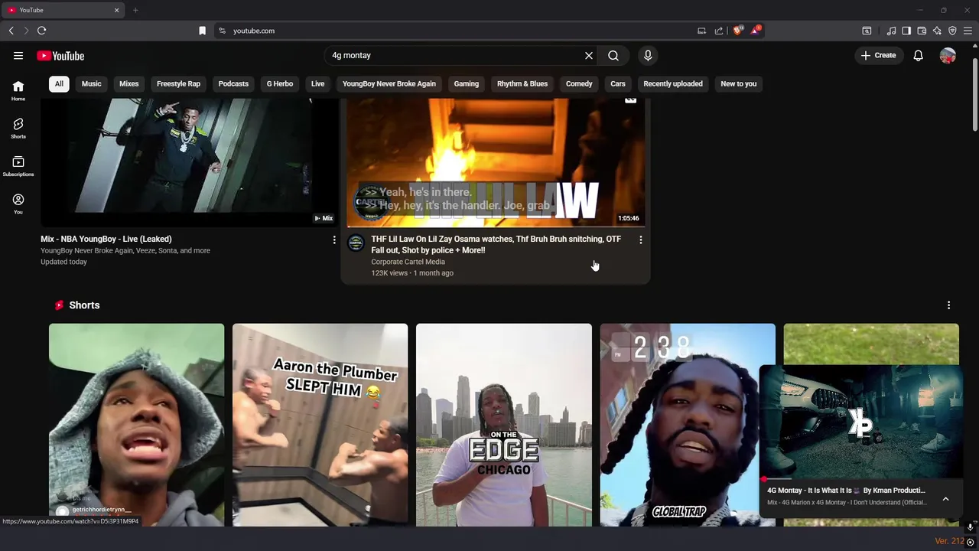
Task: Open the THF Lil Law video title
Action: [x=496, y=244]
